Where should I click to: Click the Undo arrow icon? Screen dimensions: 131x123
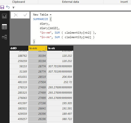[8, 7]
